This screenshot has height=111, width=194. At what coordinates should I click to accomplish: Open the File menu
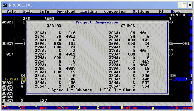click(11, 12)
